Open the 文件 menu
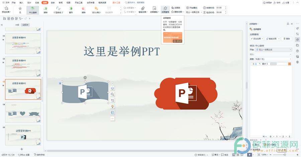 (6, 3)
